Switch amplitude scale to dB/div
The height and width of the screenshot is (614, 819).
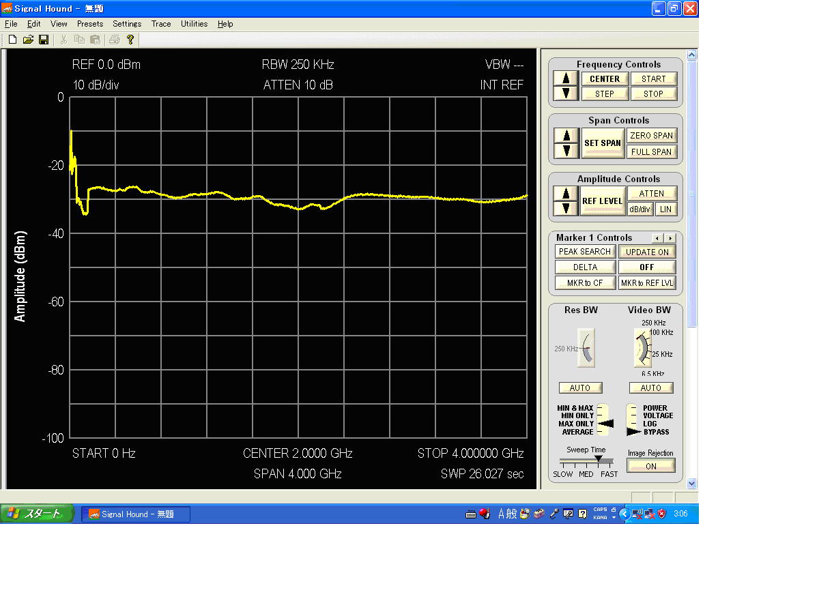tap(640, 209)
